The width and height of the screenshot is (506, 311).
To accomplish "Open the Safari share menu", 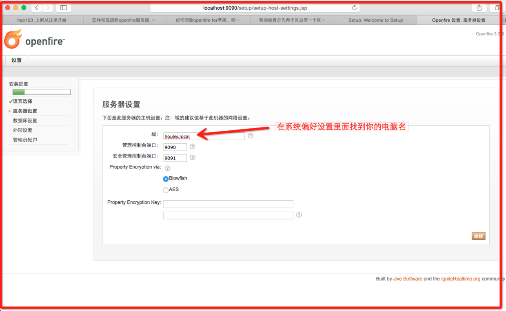I will pos(479,8).
